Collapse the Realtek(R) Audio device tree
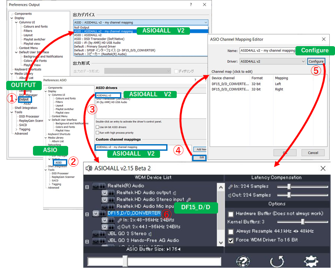The width and height of the screenshot is (335, 269). [87, 186]
